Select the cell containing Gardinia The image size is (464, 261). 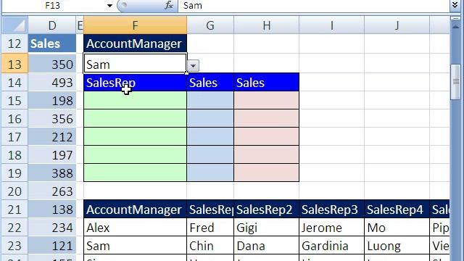click(x=332, y=246)
